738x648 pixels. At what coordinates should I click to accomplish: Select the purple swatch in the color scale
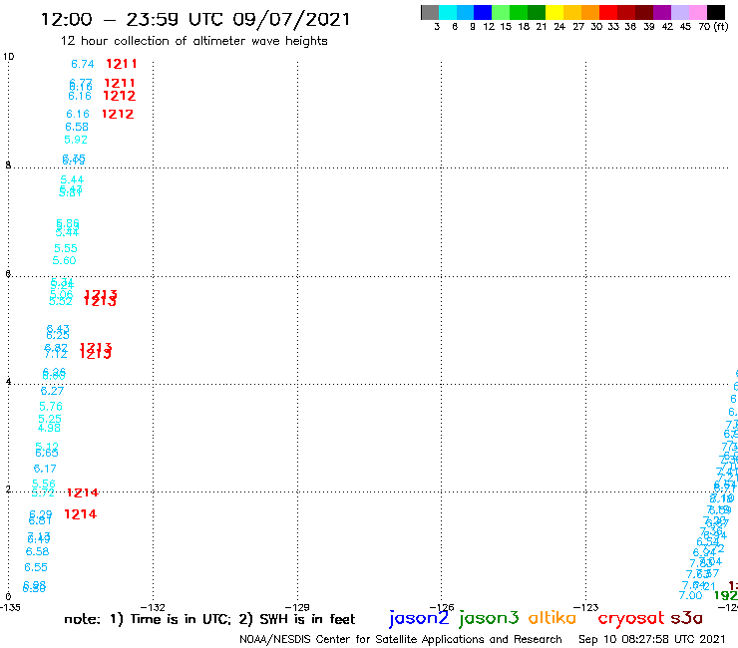[x=662, y=12]
